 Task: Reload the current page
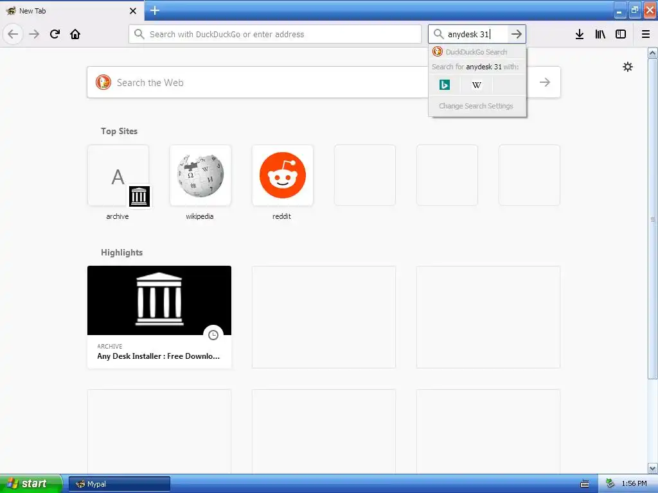[x=55, y=34]
